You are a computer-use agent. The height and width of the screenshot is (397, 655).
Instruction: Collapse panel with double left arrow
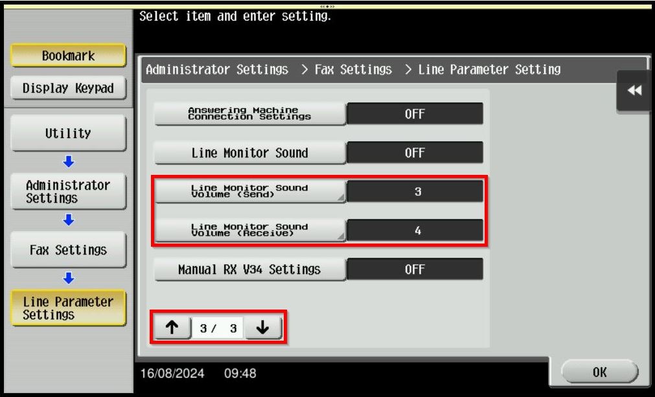click(634, 91)
